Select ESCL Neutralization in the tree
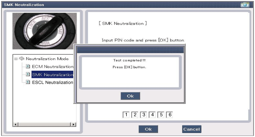The height and width of the screenshot is (137, 255). click(x=52, y=82)
